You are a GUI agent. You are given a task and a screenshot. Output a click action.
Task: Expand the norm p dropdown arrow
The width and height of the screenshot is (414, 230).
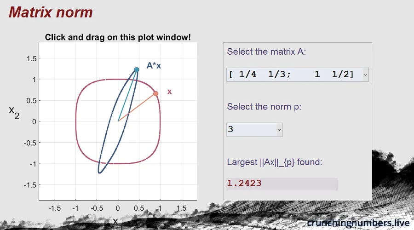(279, 130)
